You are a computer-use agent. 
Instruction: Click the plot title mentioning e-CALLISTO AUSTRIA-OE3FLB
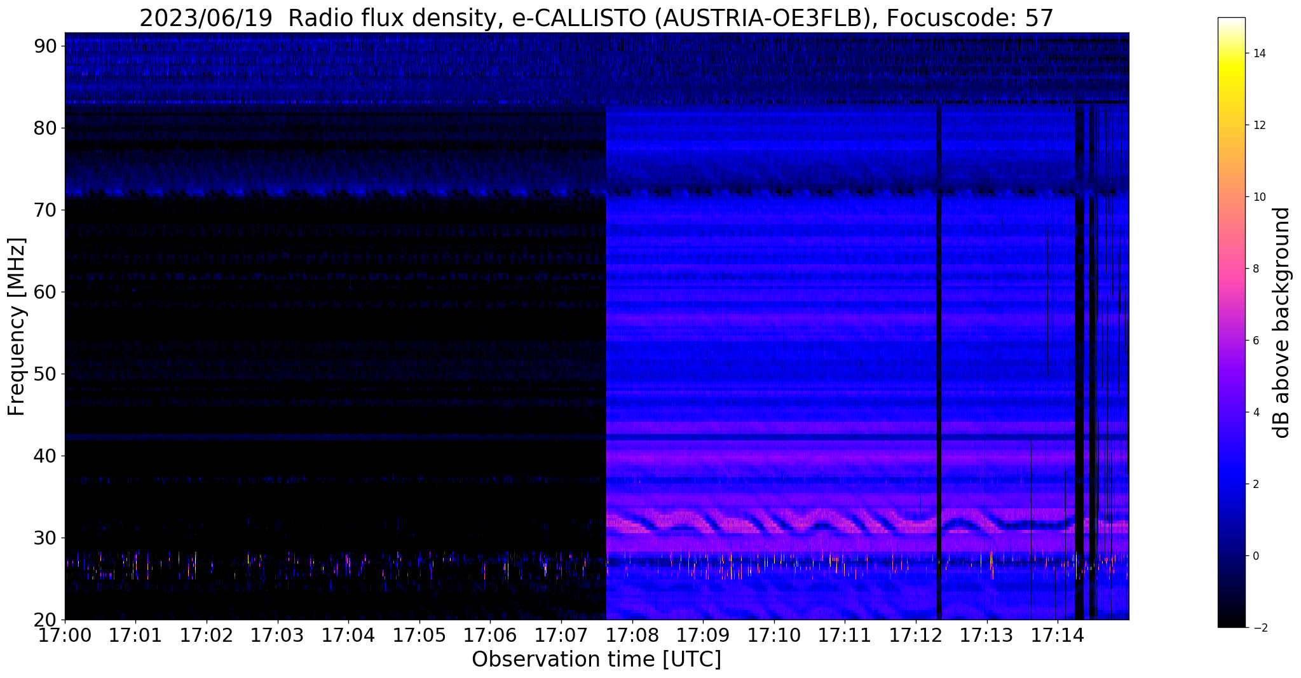596,18
